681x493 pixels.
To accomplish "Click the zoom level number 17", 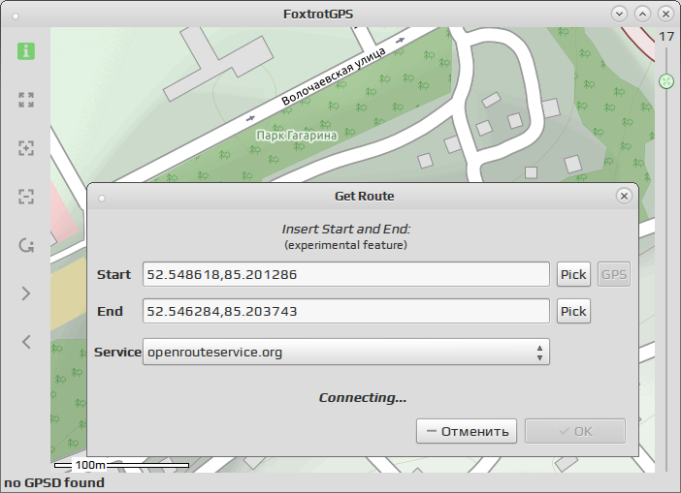I will coord(666,37).
